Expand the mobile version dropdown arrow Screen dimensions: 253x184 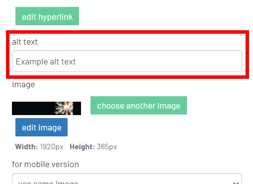pos(236,183)
